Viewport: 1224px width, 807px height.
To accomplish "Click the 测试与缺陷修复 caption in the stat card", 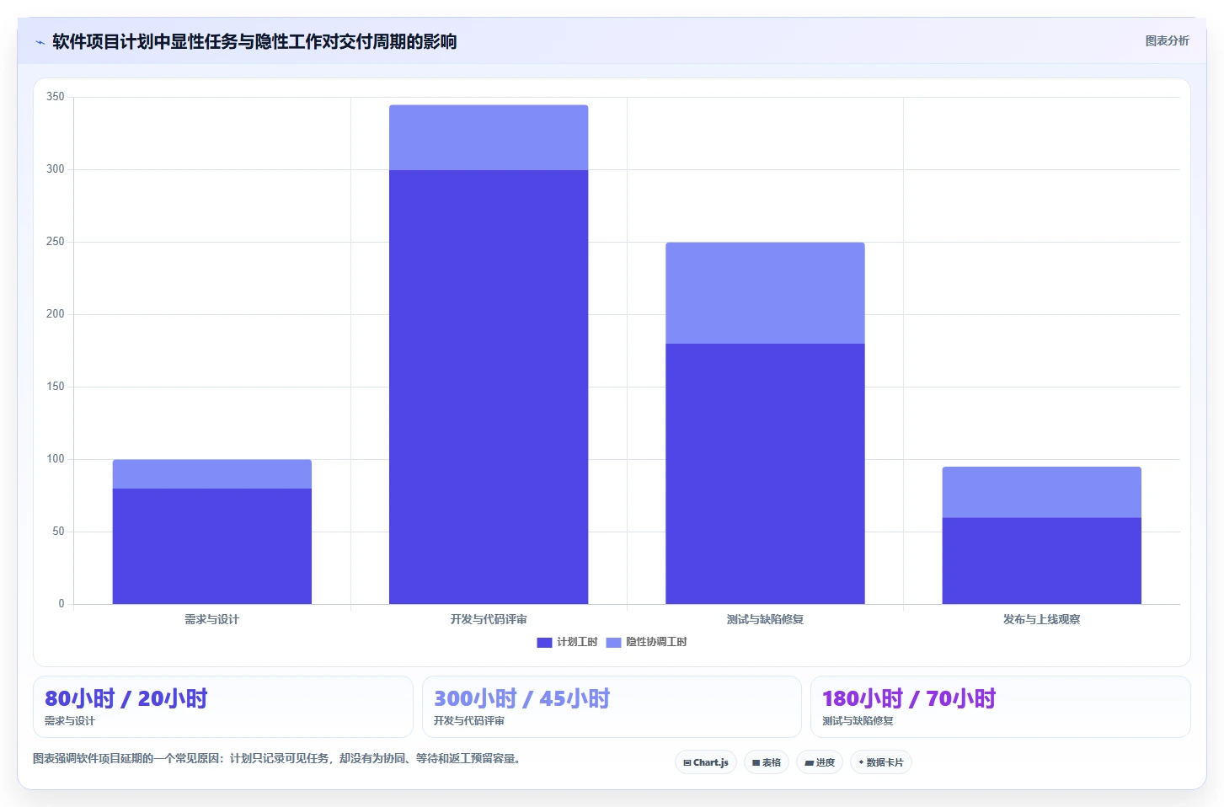I will [x=858, y=721].
